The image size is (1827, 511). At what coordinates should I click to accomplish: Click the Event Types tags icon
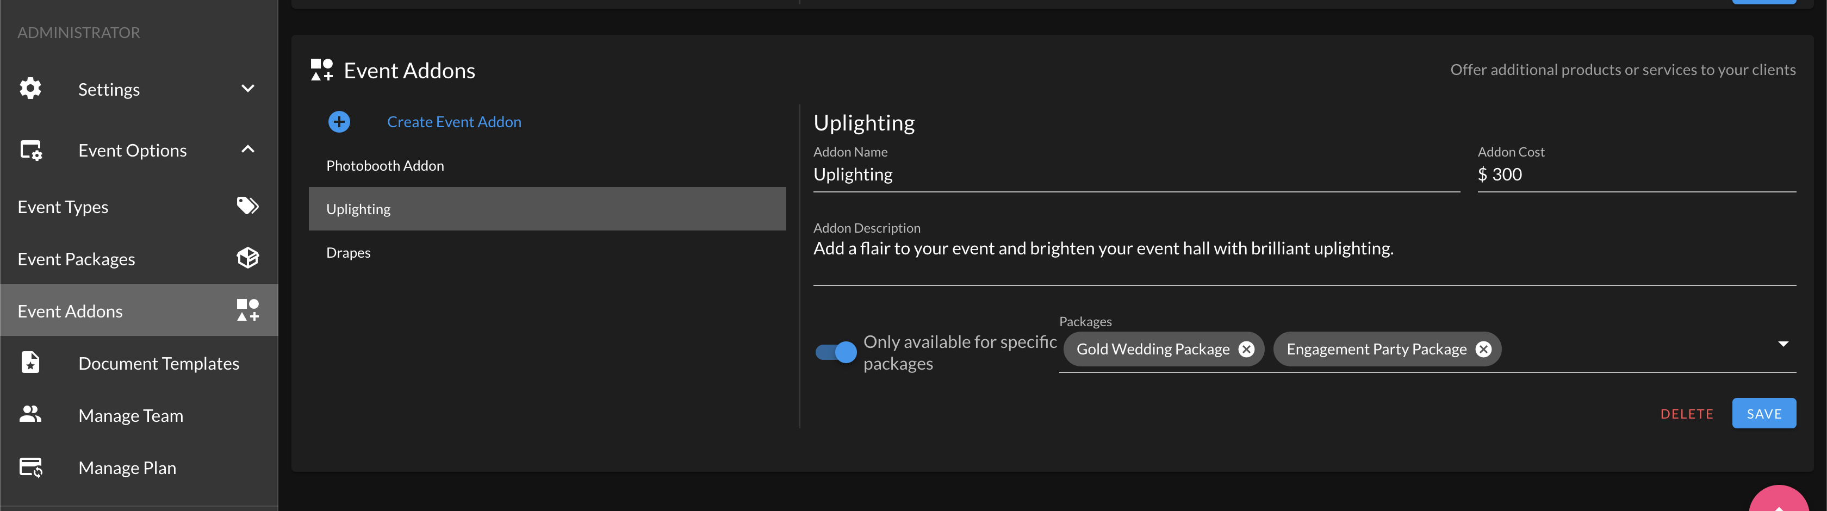247,206
